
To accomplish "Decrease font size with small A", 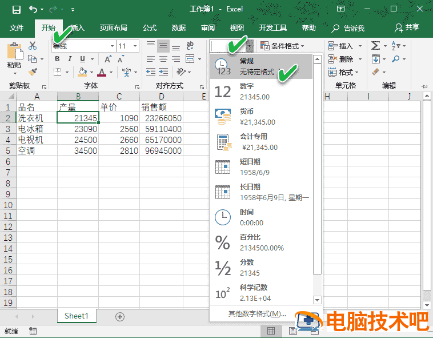I will point(121,59).
